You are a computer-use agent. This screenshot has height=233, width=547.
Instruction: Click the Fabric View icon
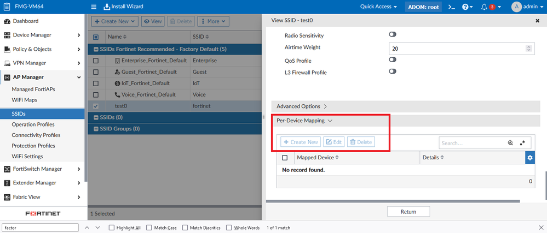pyautogui.click(x=7, y=197)
